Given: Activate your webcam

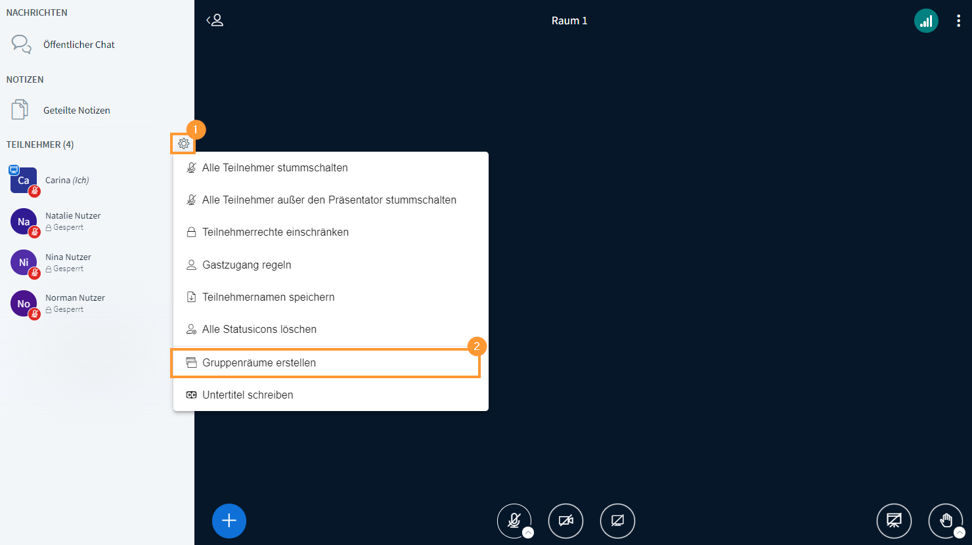Looking at the screenshot, I should click(x=565, y=521).
